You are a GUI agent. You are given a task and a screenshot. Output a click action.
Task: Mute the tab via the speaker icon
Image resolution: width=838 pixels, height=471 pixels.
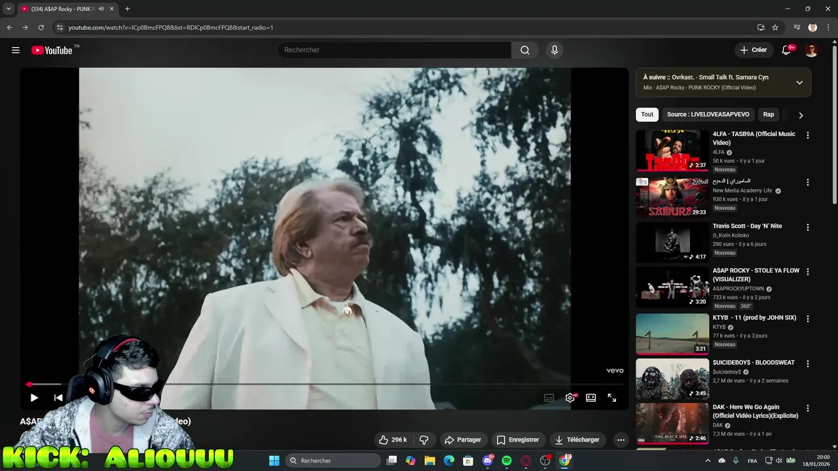(x=101, y=9)
